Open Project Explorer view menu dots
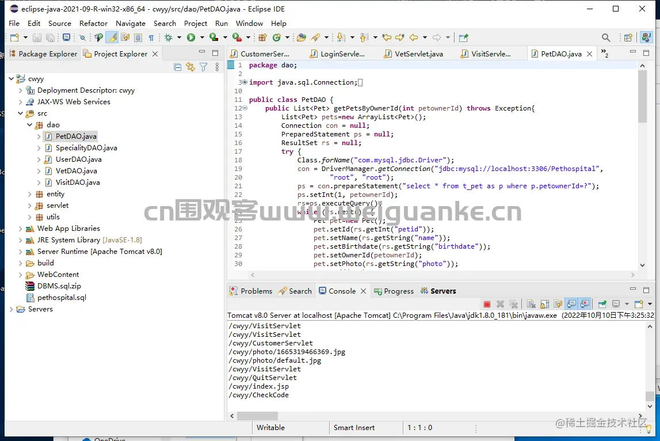Image resolution: width=660 pixels, height=441 pixels. [217, 67]
